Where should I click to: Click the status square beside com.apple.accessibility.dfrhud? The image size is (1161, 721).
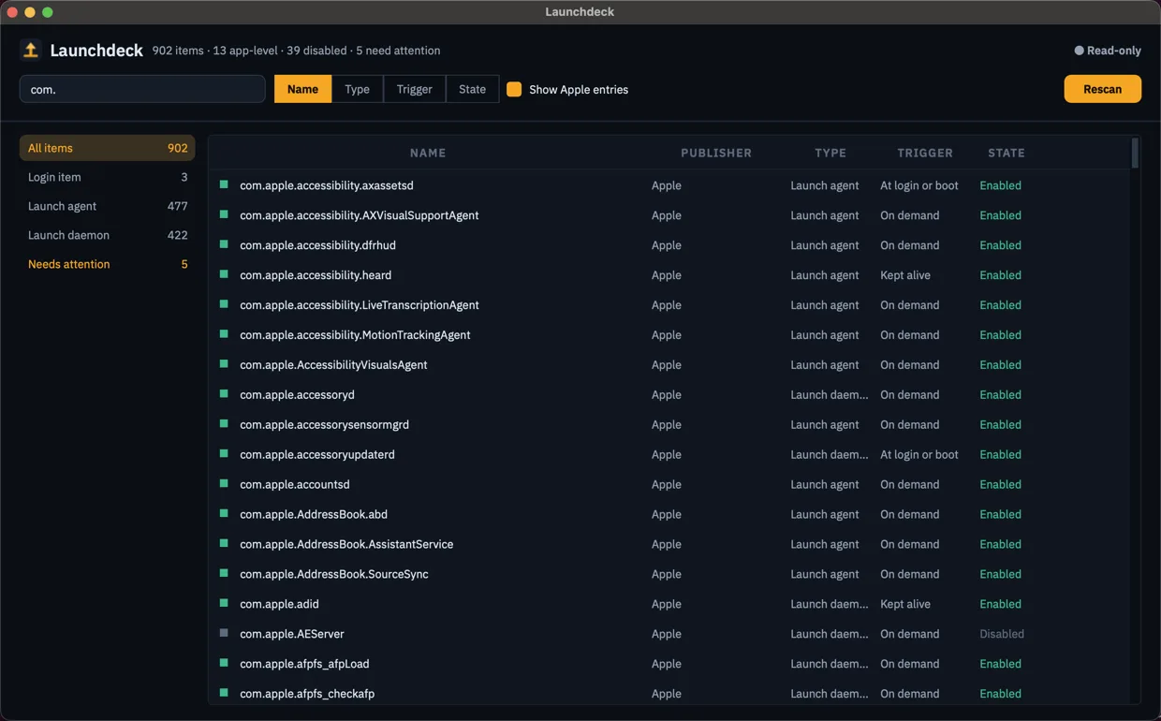point(224,244)
